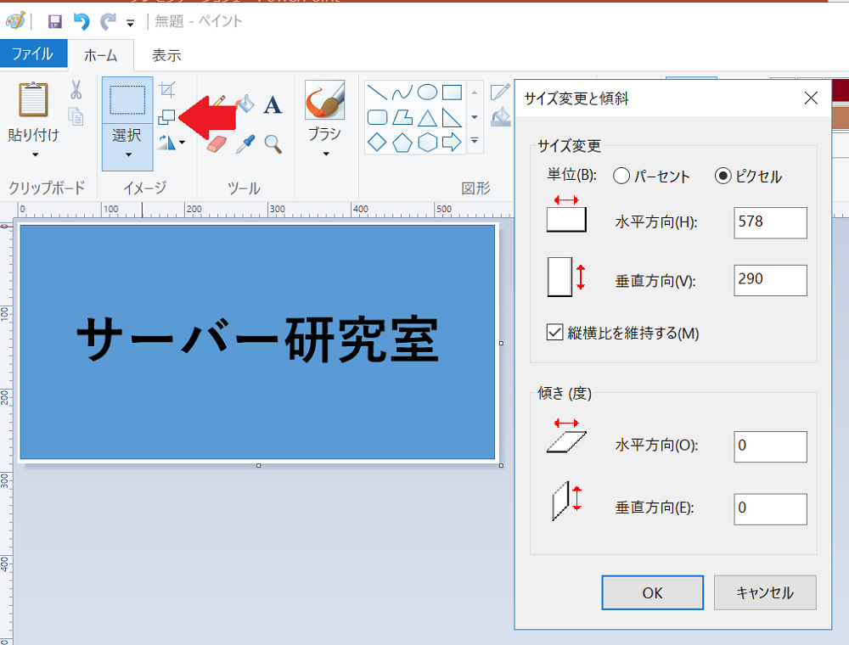Click the Save icon in title bar
This screenshot has width=849, height=645.
click(x=55, y=22)
